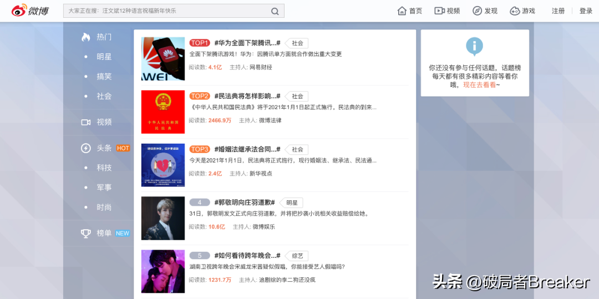Open sidebar 视频 section label
The image size is (599, 299).
point(104,122)
